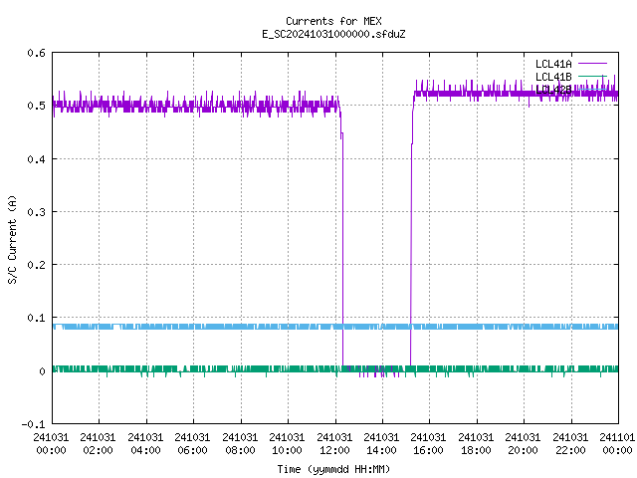
Task: Click the blue LCL42B trace near 0.08
Action: point(335,327)
